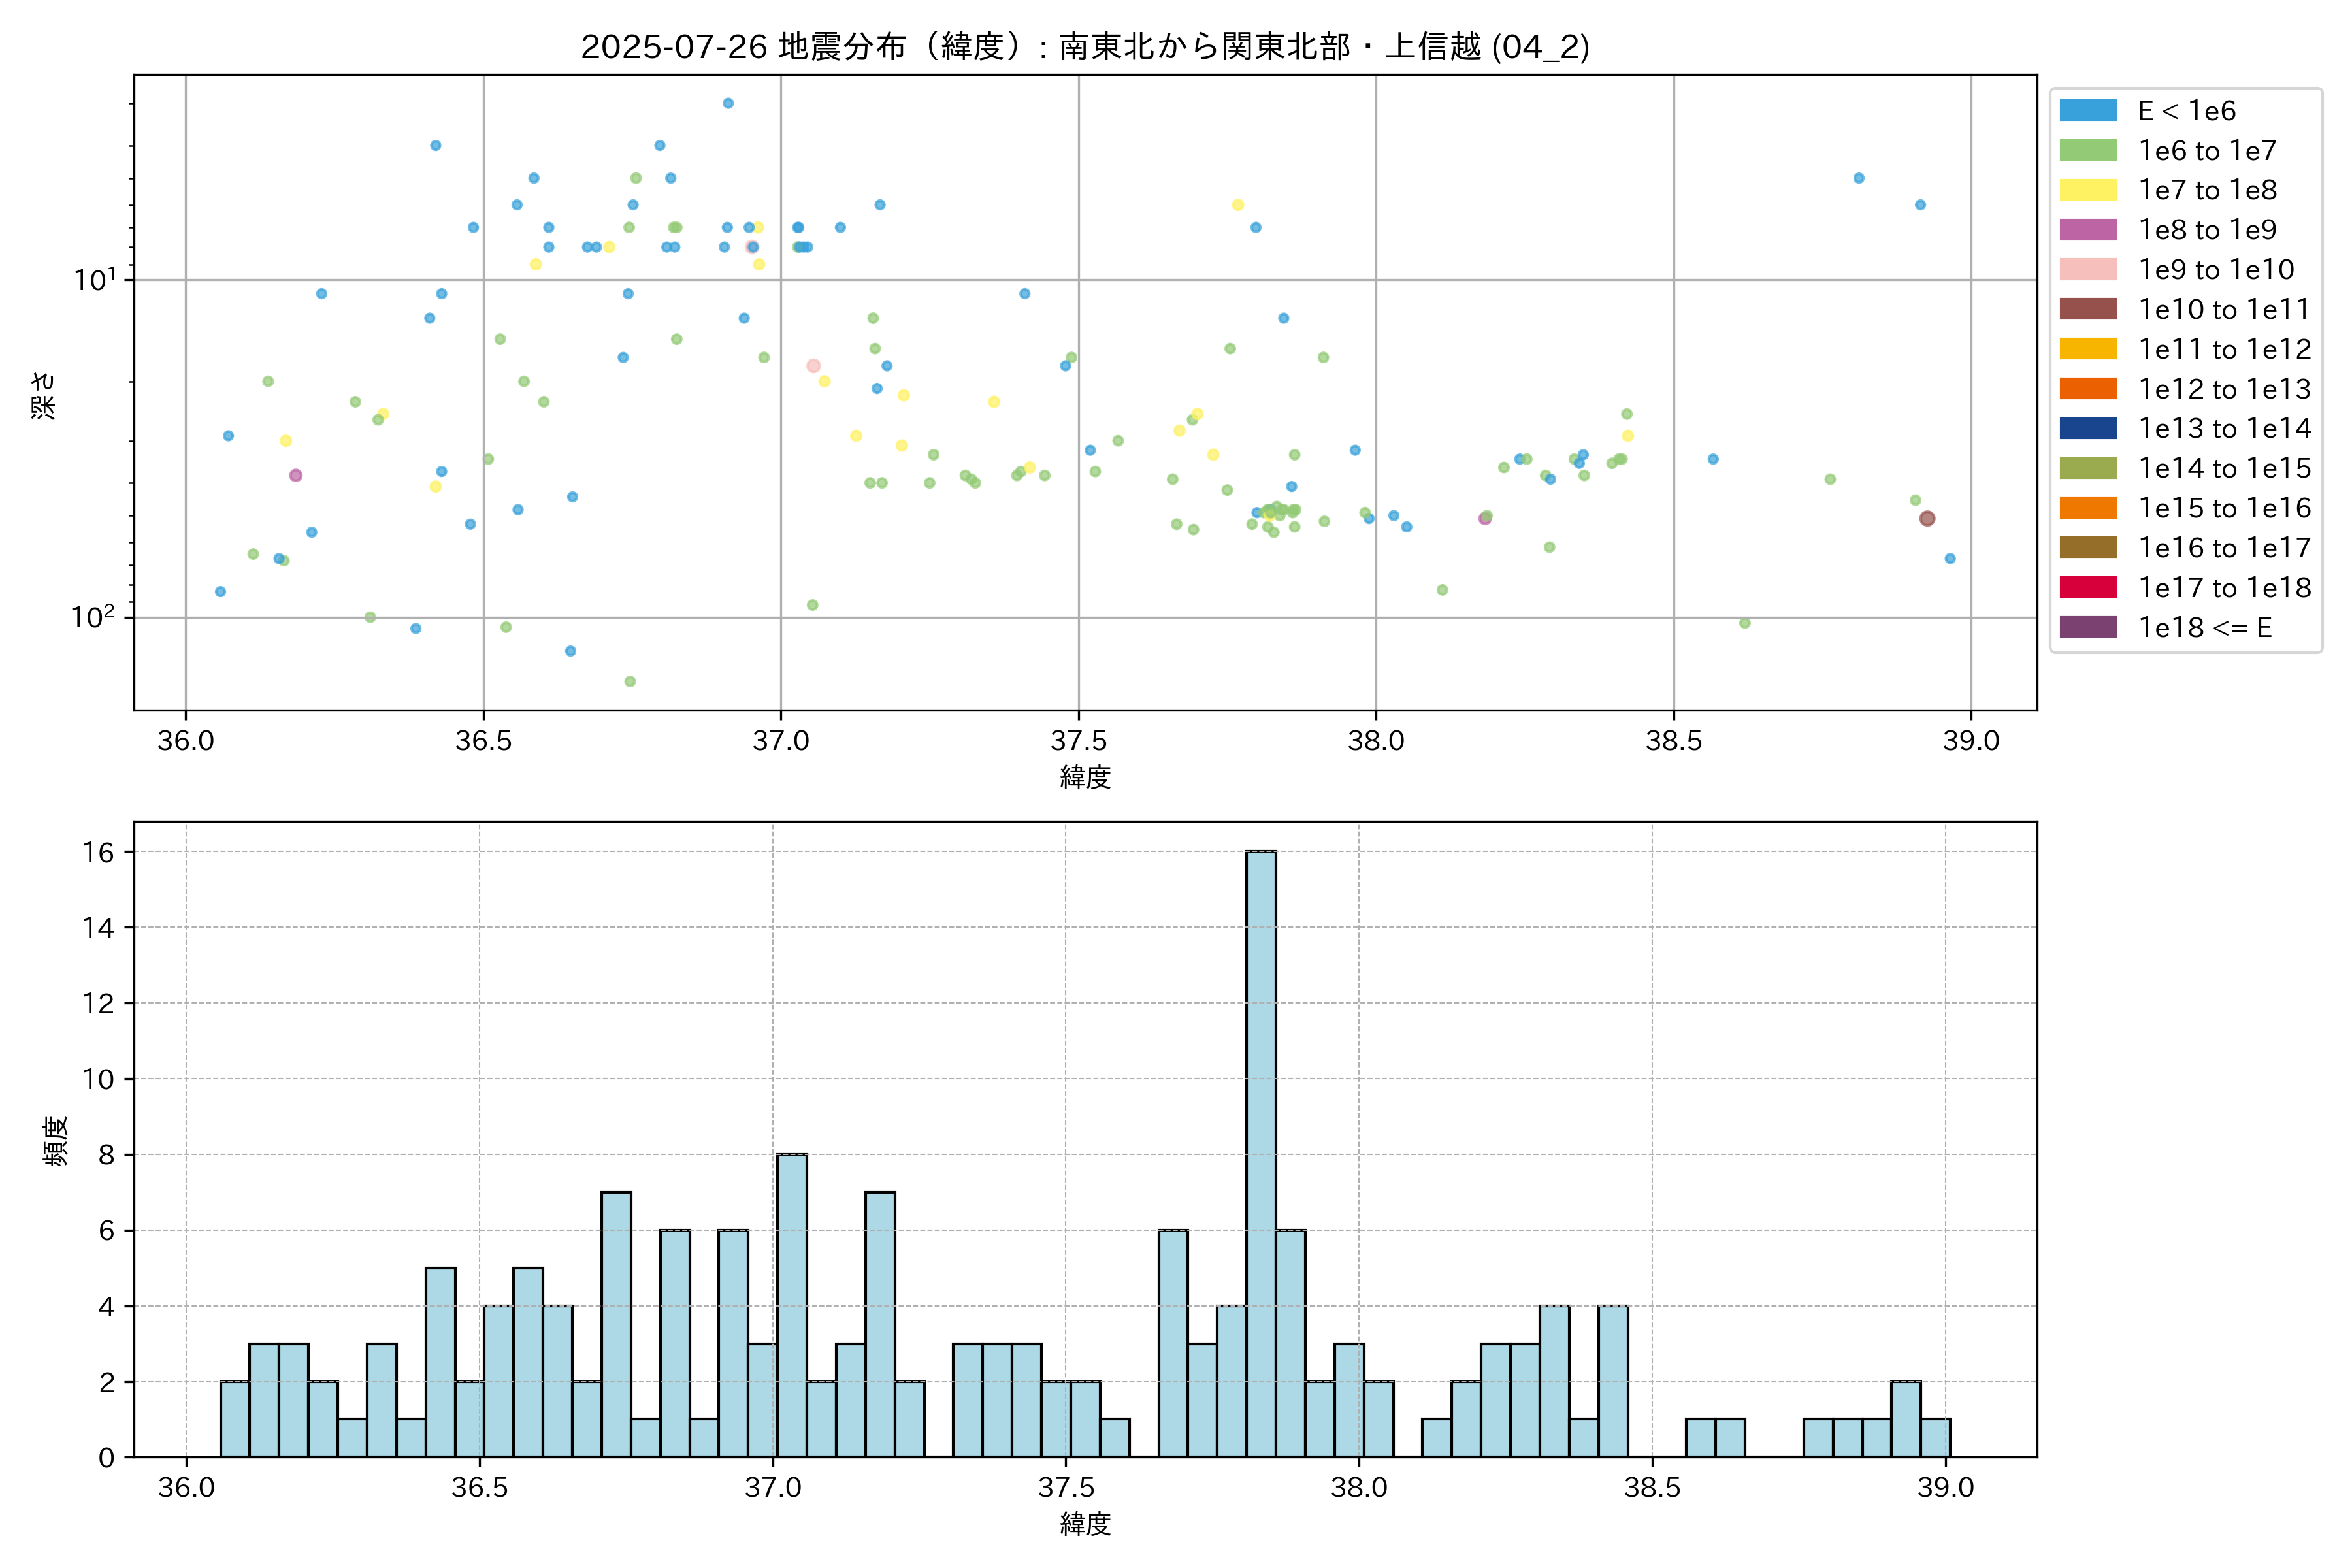This screenshot has height=1568, width=2352.
Task: Click the purple 1e8 to 1e9 swatch
Action: point(2087,230)
